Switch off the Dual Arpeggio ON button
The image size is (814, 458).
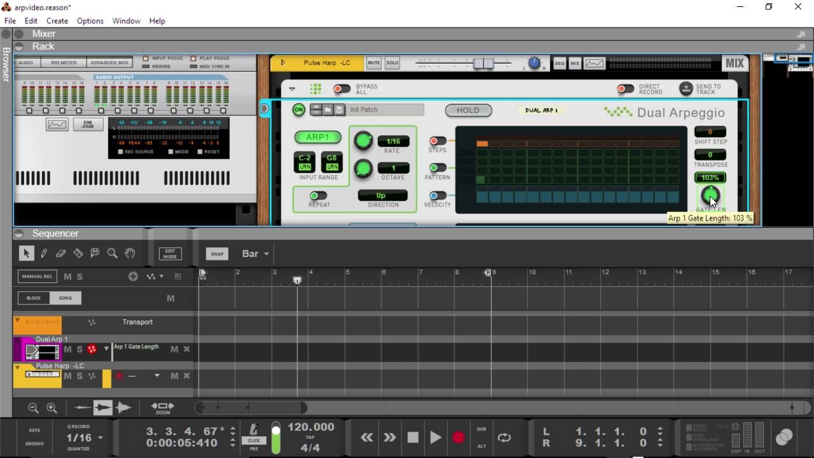298,109
